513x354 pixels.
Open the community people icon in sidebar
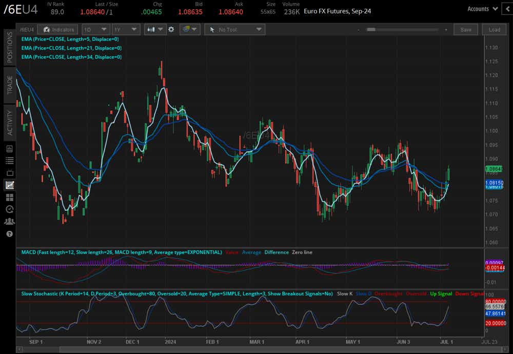9,222
